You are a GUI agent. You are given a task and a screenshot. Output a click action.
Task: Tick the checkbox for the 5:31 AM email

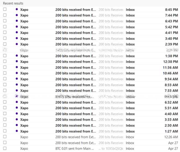(x=5, y=108)
